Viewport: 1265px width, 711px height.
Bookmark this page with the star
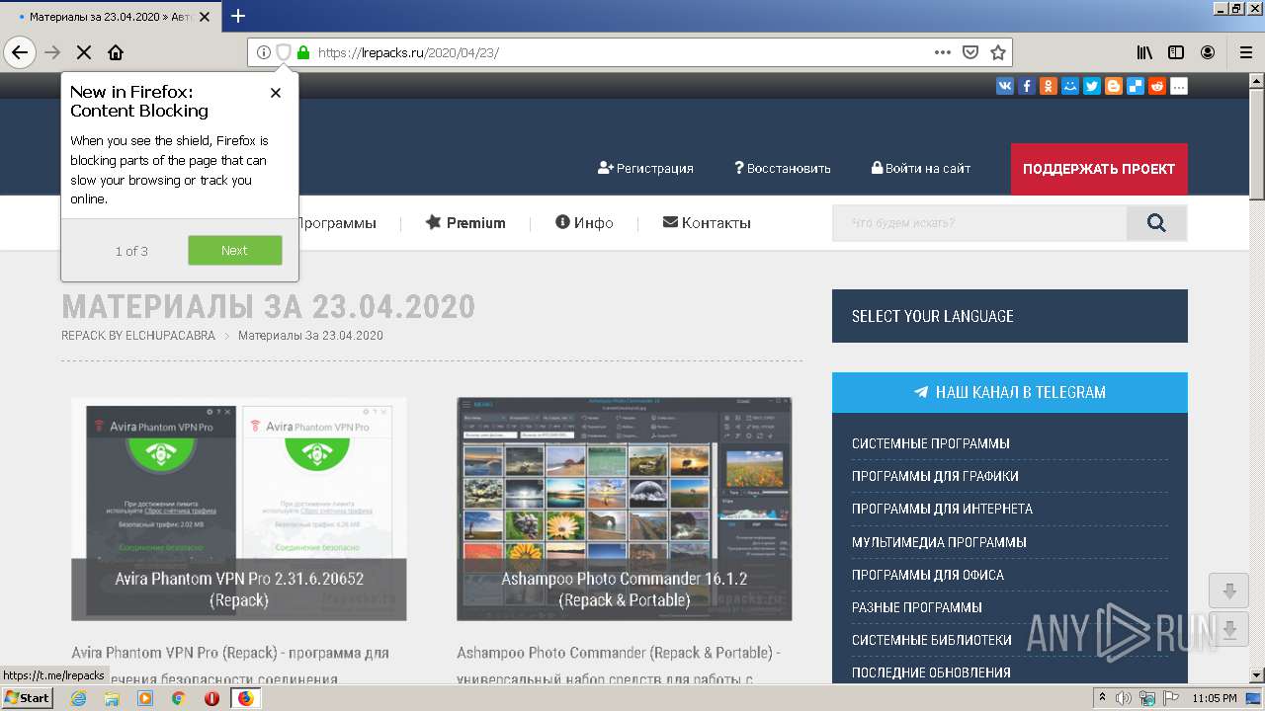pos(998,52)
